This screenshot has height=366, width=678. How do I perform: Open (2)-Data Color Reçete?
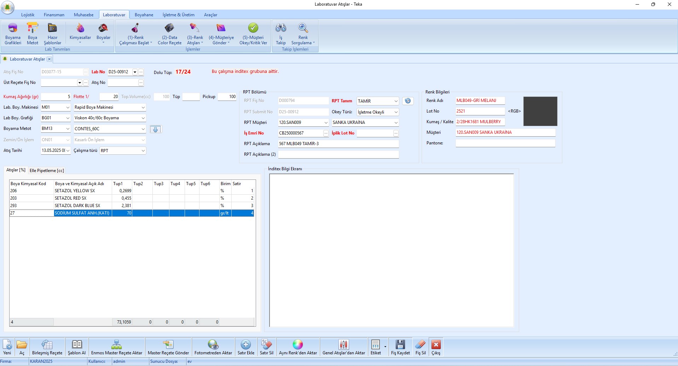(x=169, y=34)
